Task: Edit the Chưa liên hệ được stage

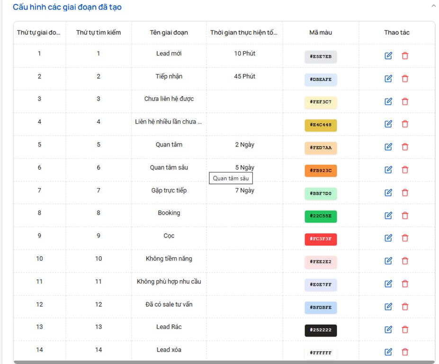Action: click(x=388, y=101)
